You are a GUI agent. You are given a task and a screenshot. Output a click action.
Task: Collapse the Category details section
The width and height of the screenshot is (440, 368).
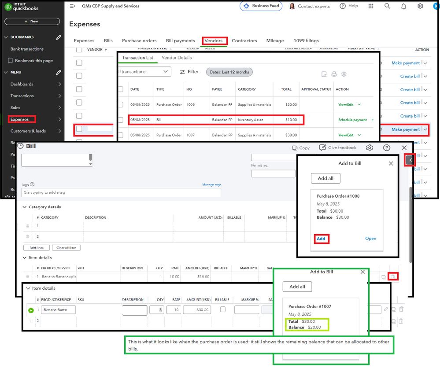pos(24,207)
